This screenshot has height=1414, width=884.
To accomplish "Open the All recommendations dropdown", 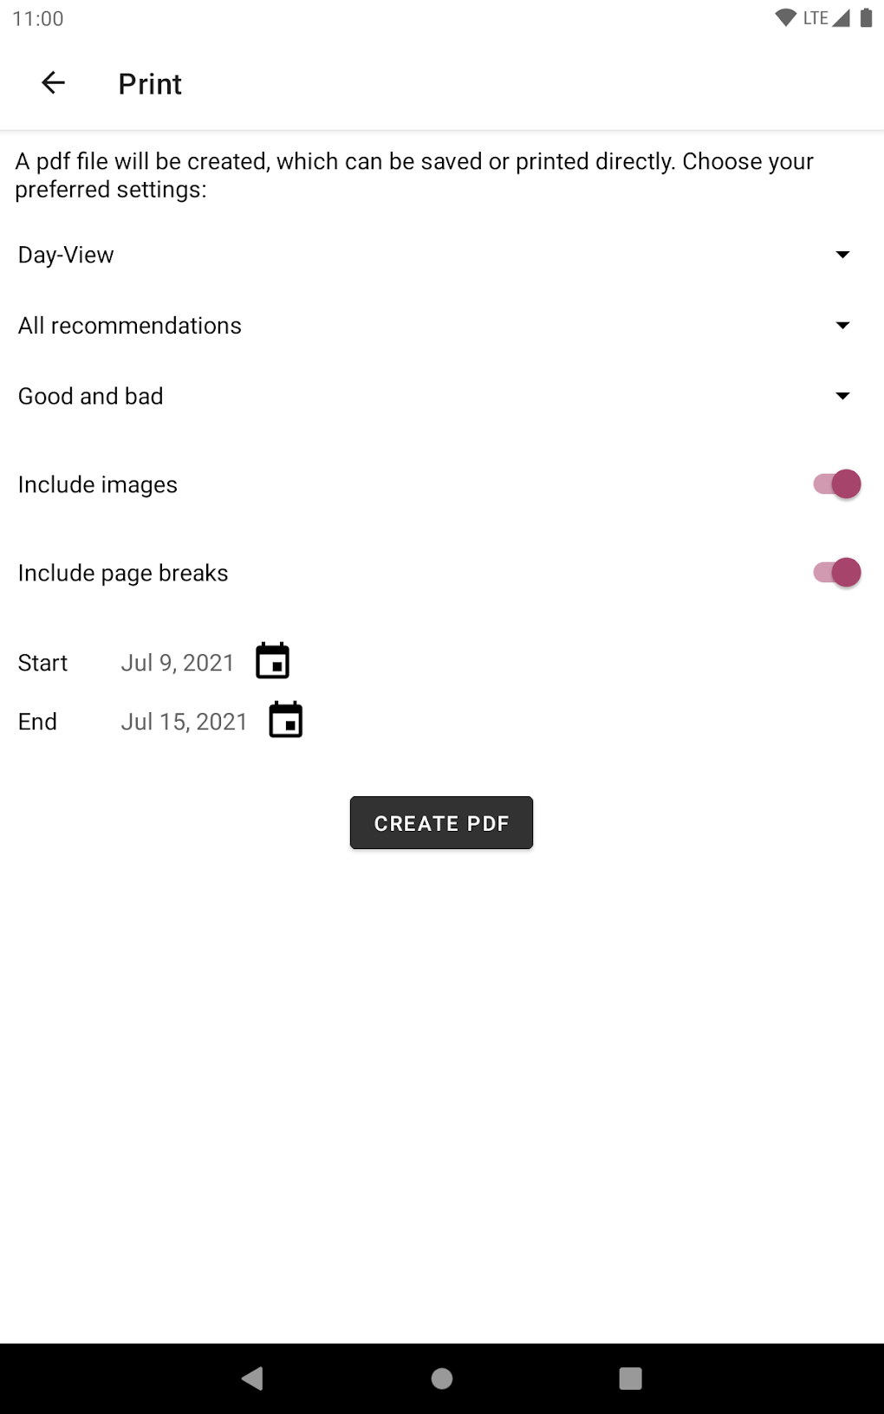I will [433, 326].
